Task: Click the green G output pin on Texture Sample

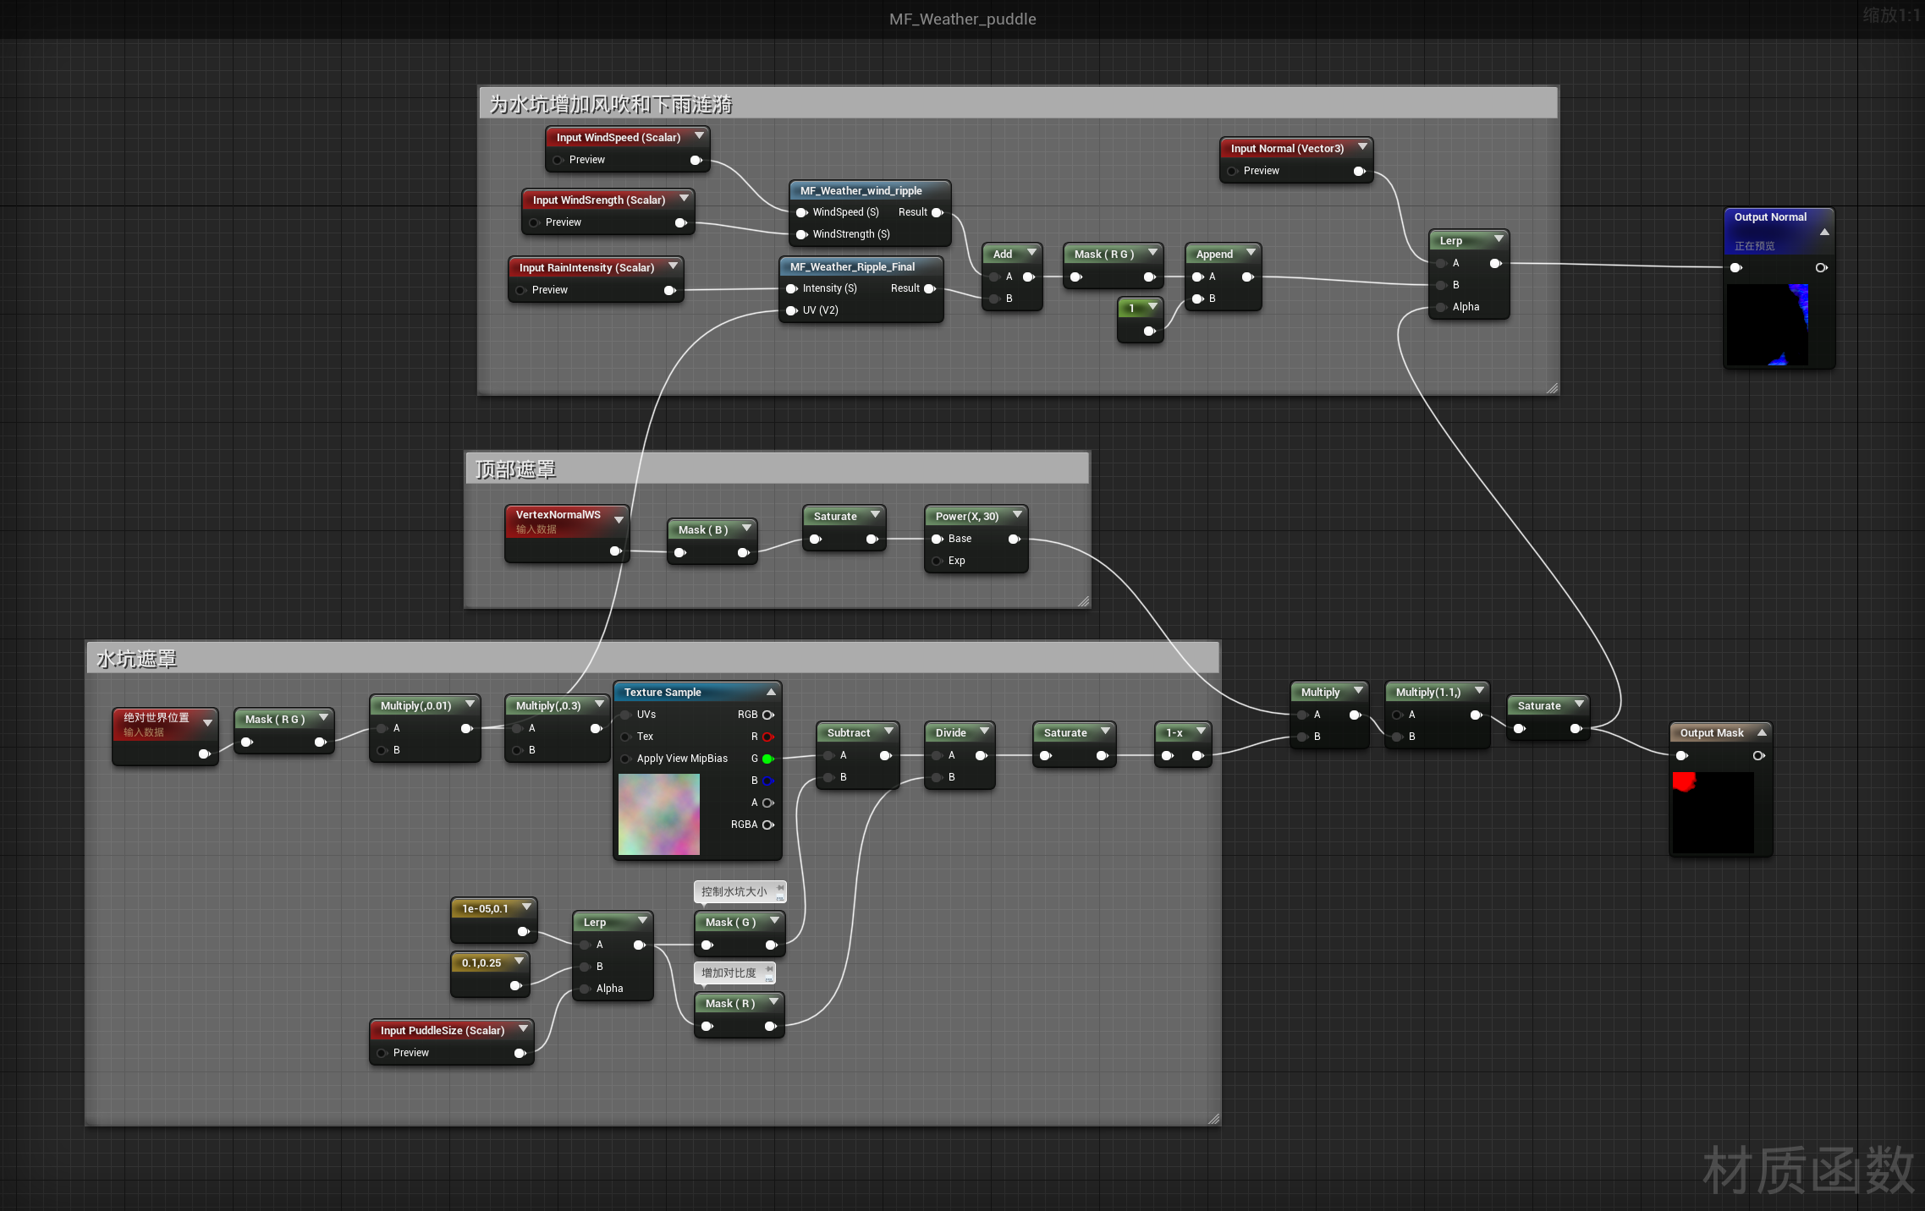Action: tap(767, 759)
